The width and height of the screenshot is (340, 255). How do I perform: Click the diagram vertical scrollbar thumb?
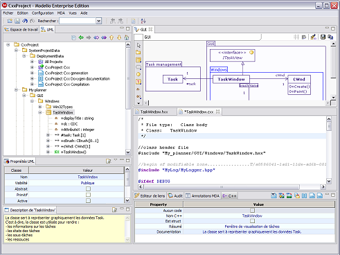(x=333, y=62)
